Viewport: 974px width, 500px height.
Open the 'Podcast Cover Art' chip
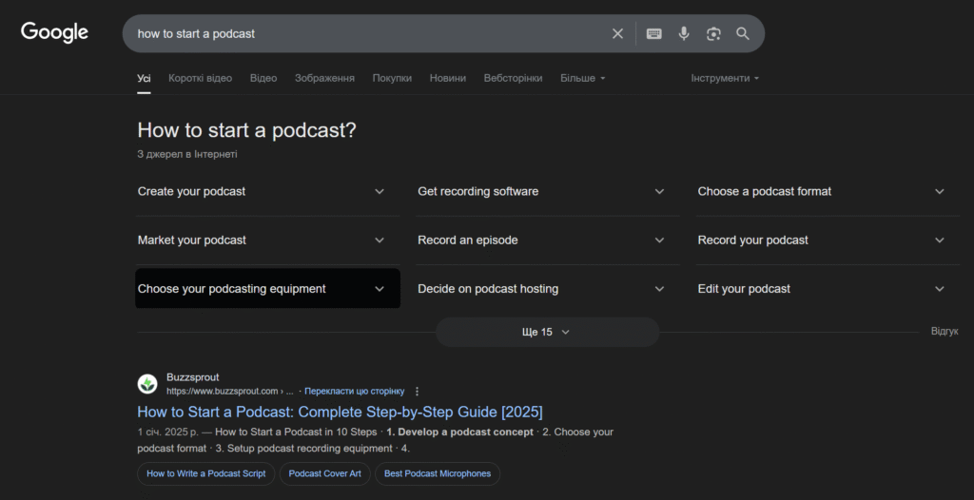(325, 474)
